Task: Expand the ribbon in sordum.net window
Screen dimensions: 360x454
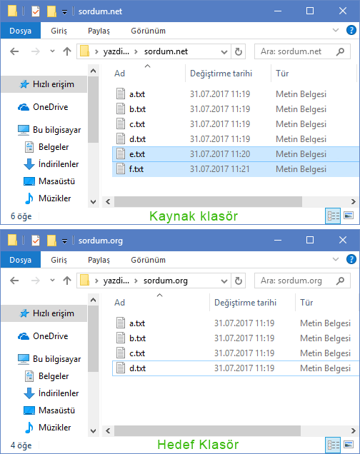Action: [336, 30]
